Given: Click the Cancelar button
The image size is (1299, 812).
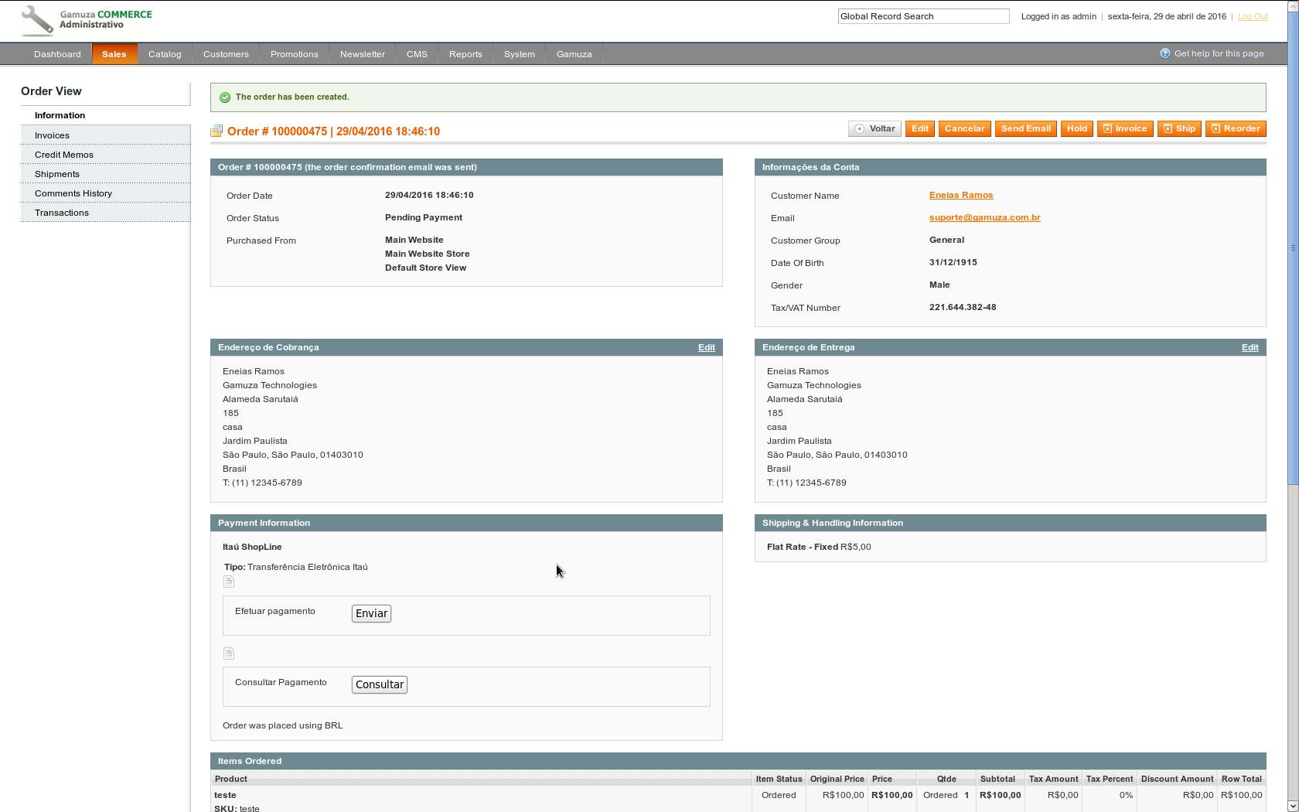Looking at the screenshot, I should click(x=965, y=129).
